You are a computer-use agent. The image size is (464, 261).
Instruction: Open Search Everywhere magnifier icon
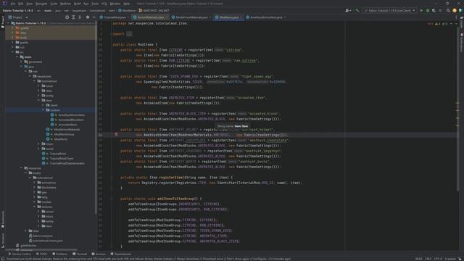coord(448,10)
